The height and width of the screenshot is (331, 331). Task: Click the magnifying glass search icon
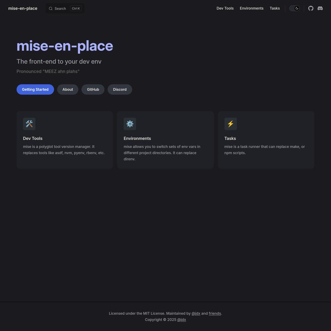(51, 9)
